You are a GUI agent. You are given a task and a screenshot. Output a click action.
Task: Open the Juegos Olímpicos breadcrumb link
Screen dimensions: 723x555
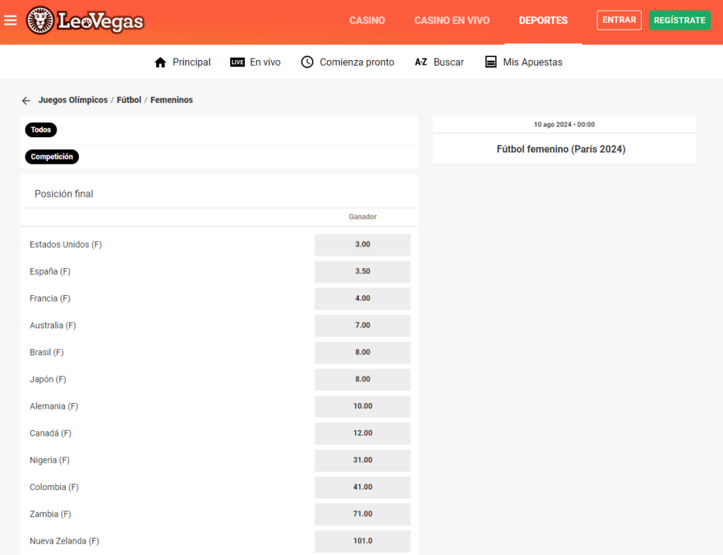[73, 100]
